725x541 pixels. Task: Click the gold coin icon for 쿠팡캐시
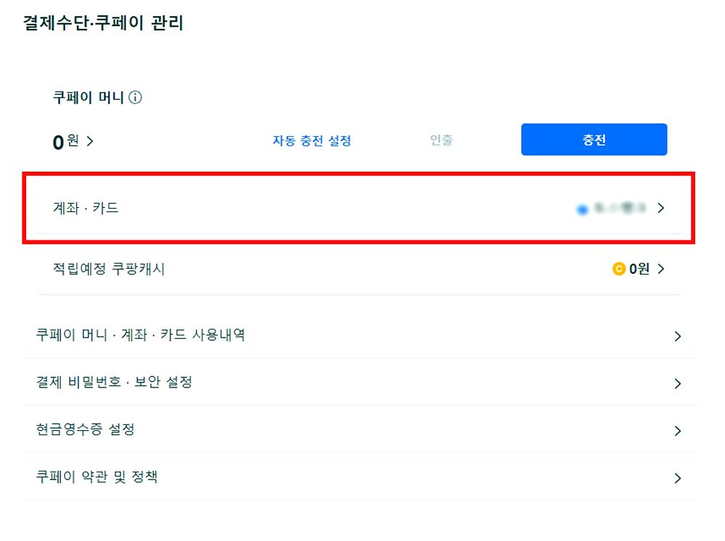618,269
